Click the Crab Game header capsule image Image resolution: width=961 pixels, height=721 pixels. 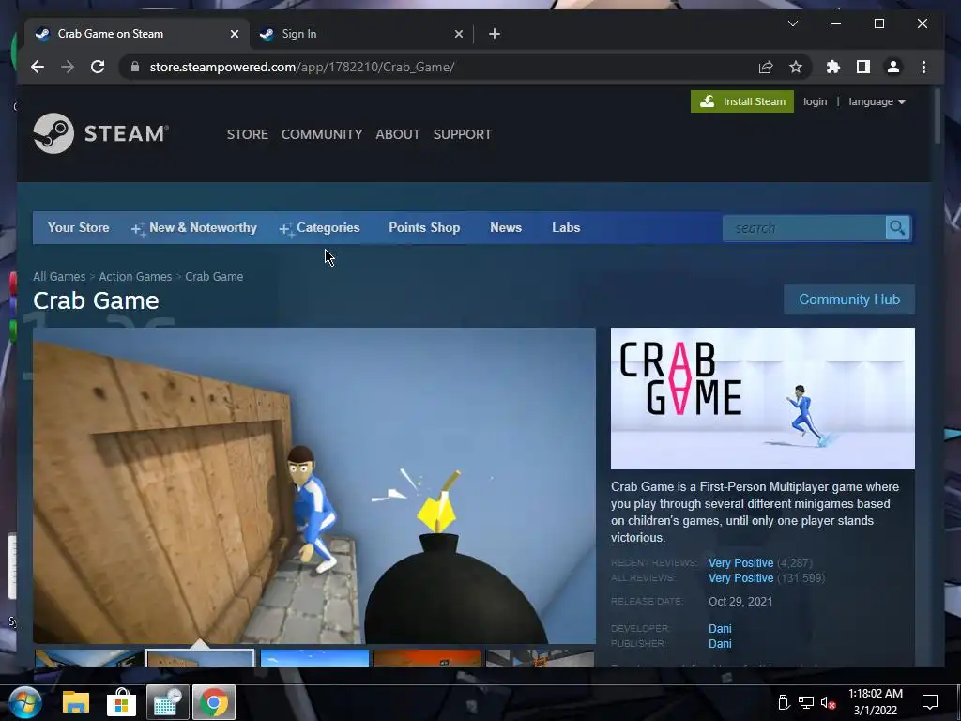pos(762,398)
